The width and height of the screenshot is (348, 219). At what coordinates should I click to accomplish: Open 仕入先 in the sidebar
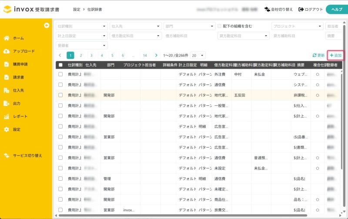(x=18, y=91)
